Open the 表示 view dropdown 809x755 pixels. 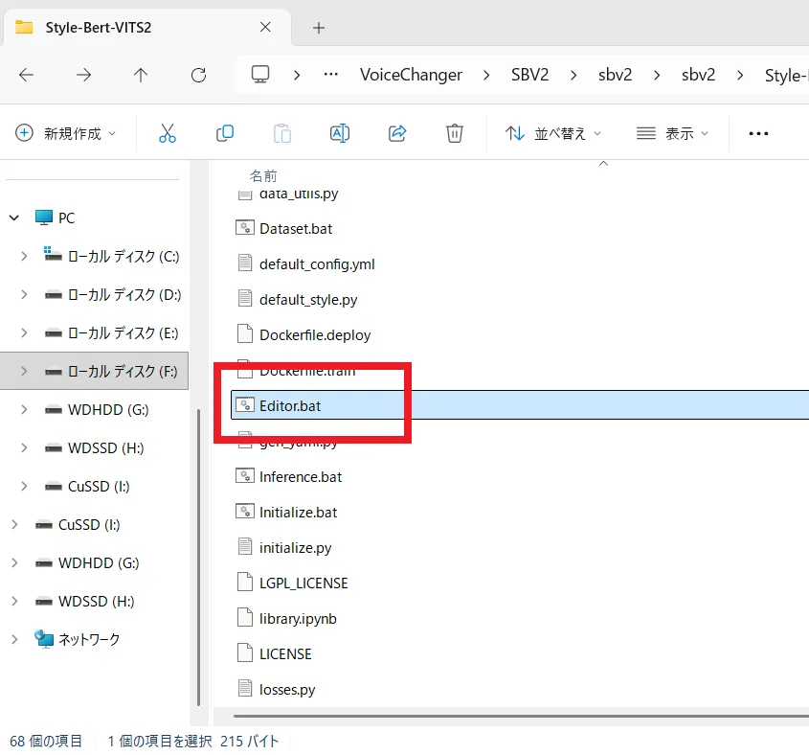pyautogui.click(x=673, y=133)
